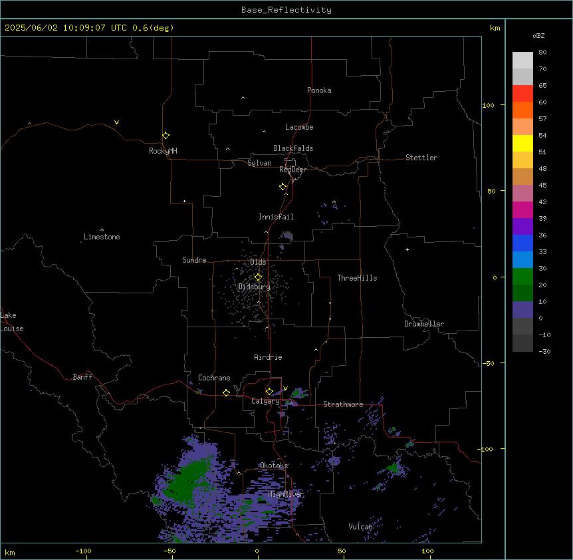Choose the slate purple 0-10 dBZ swatch
The image size is (573, 560).
(522, 310)
